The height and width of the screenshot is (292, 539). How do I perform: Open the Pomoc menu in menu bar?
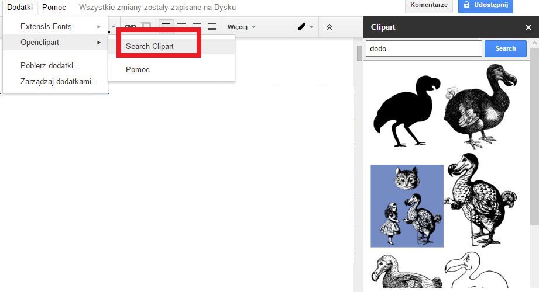[x=54, y=7]
